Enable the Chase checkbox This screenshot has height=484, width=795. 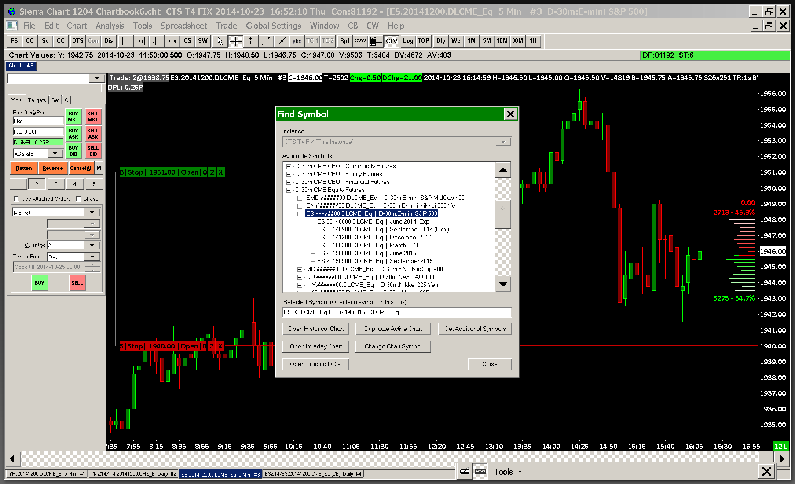point(78,199)
